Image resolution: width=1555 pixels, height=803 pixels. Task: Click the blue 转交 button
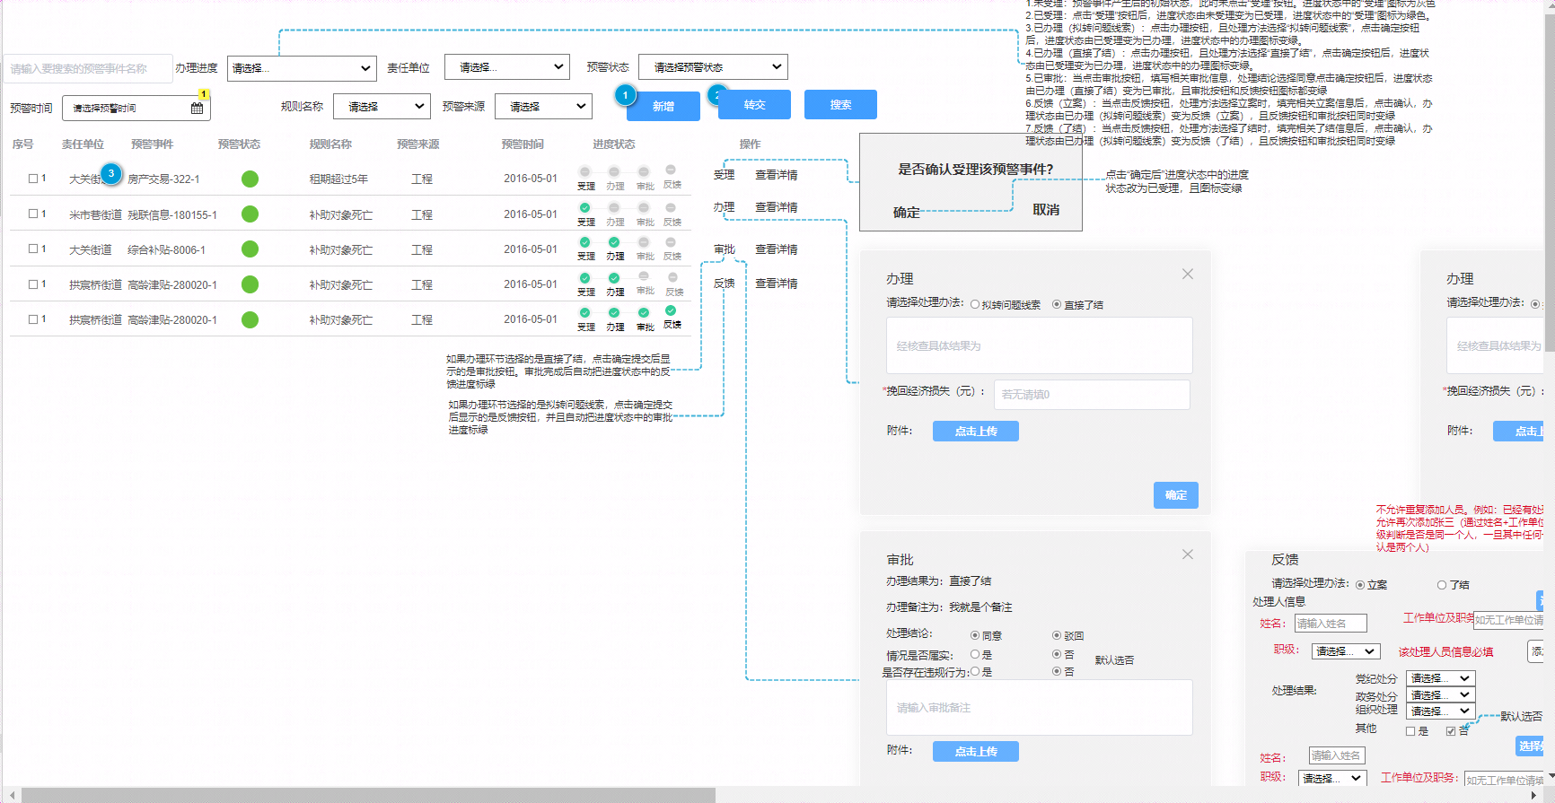tap(755, 105)
